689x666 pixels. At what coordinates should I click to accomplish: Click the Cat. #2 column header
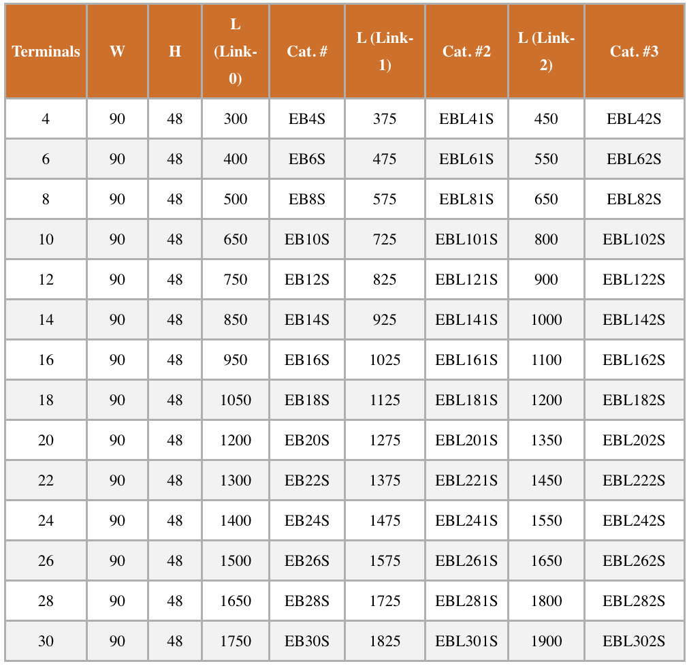(x=466, y=52)
